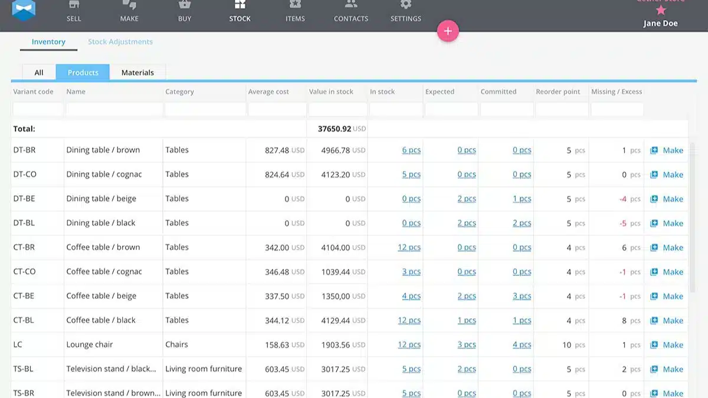Screen dimensions: 708x398
Task: Sort by Variant code column header
Action: click(33, 91)
